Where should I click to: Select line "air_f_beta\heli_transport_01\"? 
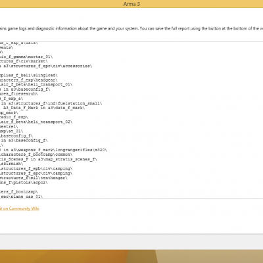36,85
